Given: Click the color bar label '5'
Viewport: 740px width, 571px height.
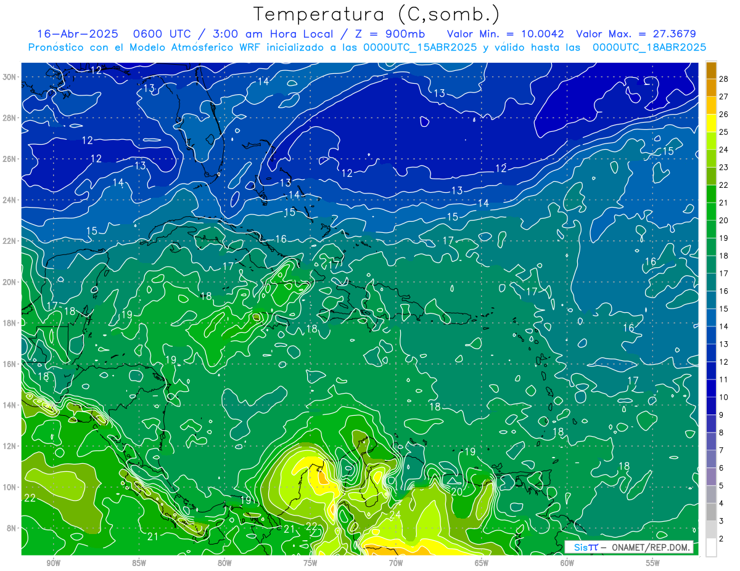Looking at the screenshot, I should (x=721, y=486).
